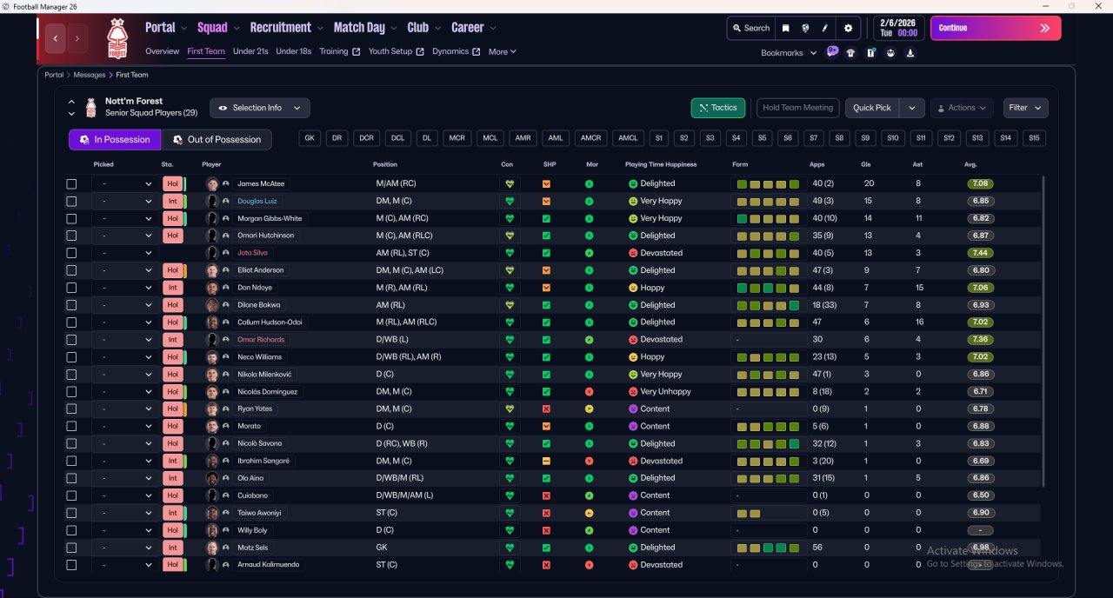Click the shirt icon under Bookmarks
Screen dimensions: 1113x598
pyautogui.click(x=850, y=53)
